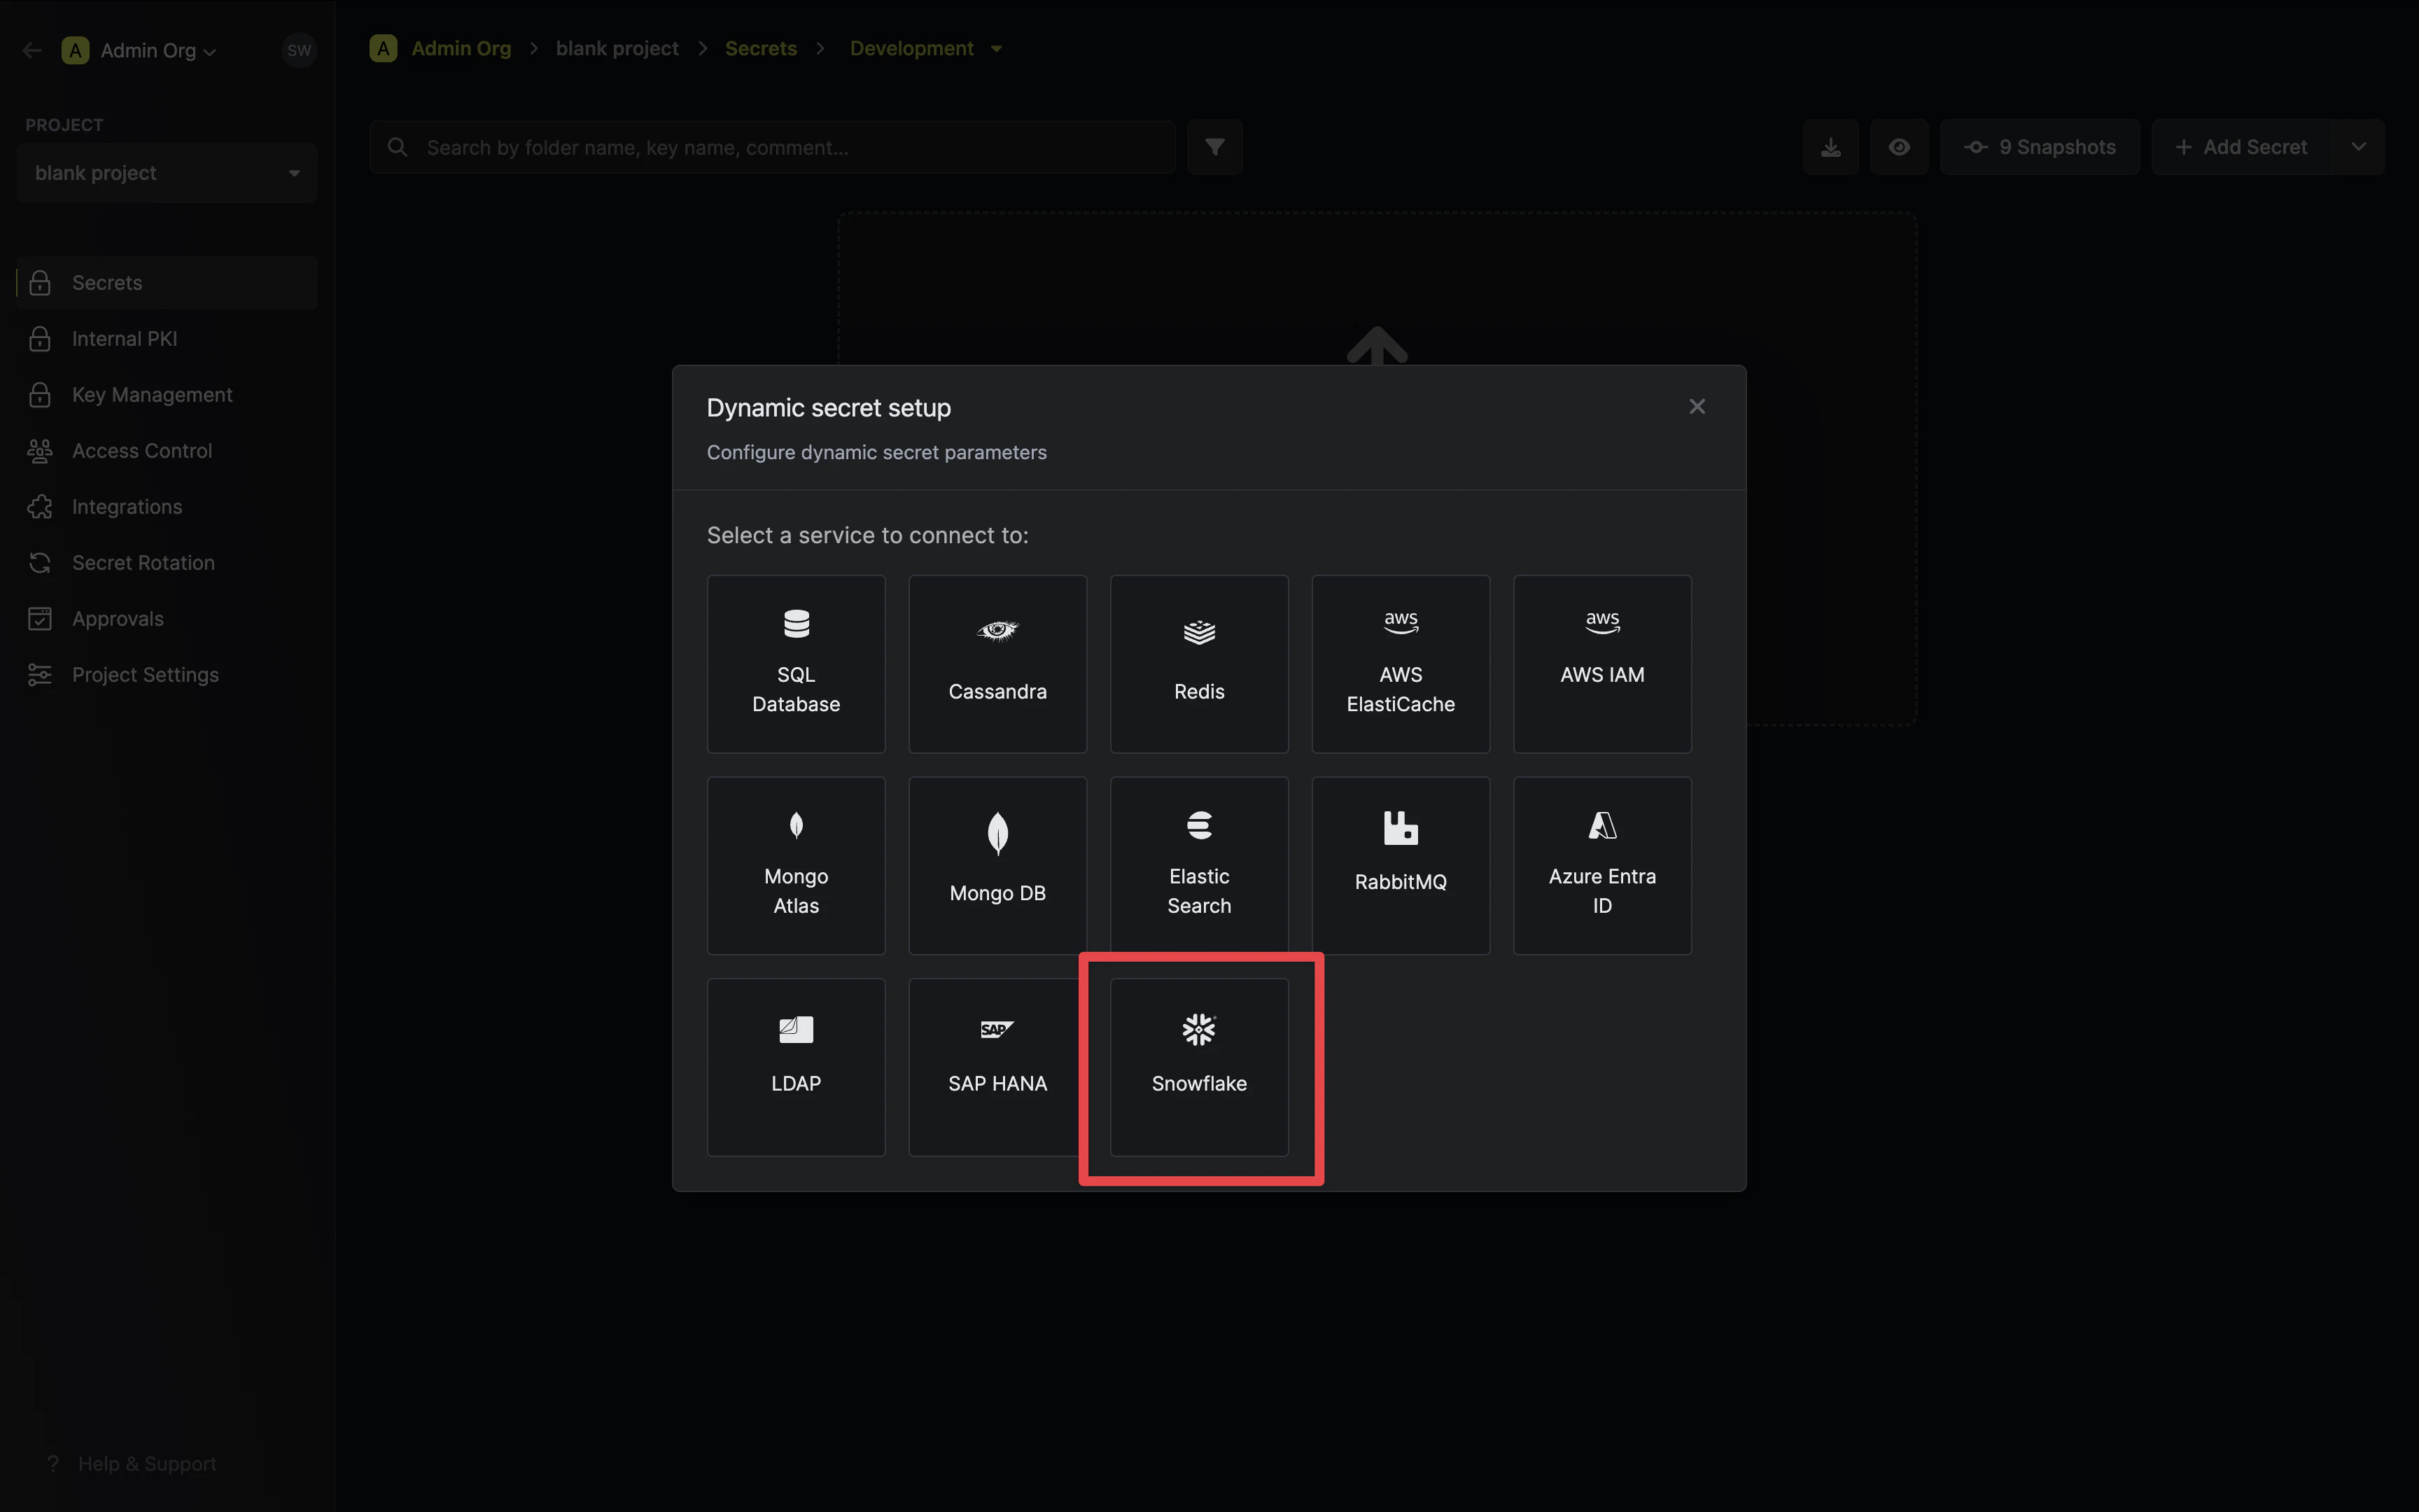Open the 9 Snapshots button
Image resolution: width=2419 pixels, height=1512 pixels.
[x=2039, y=147]
